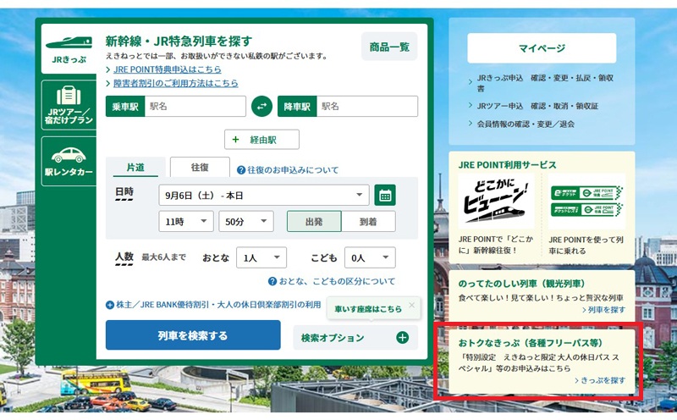Click おトクなきっぷ（各種フリーパス等） heading
Viewport: 677px width, 420px height.
(x=531, y=343)
